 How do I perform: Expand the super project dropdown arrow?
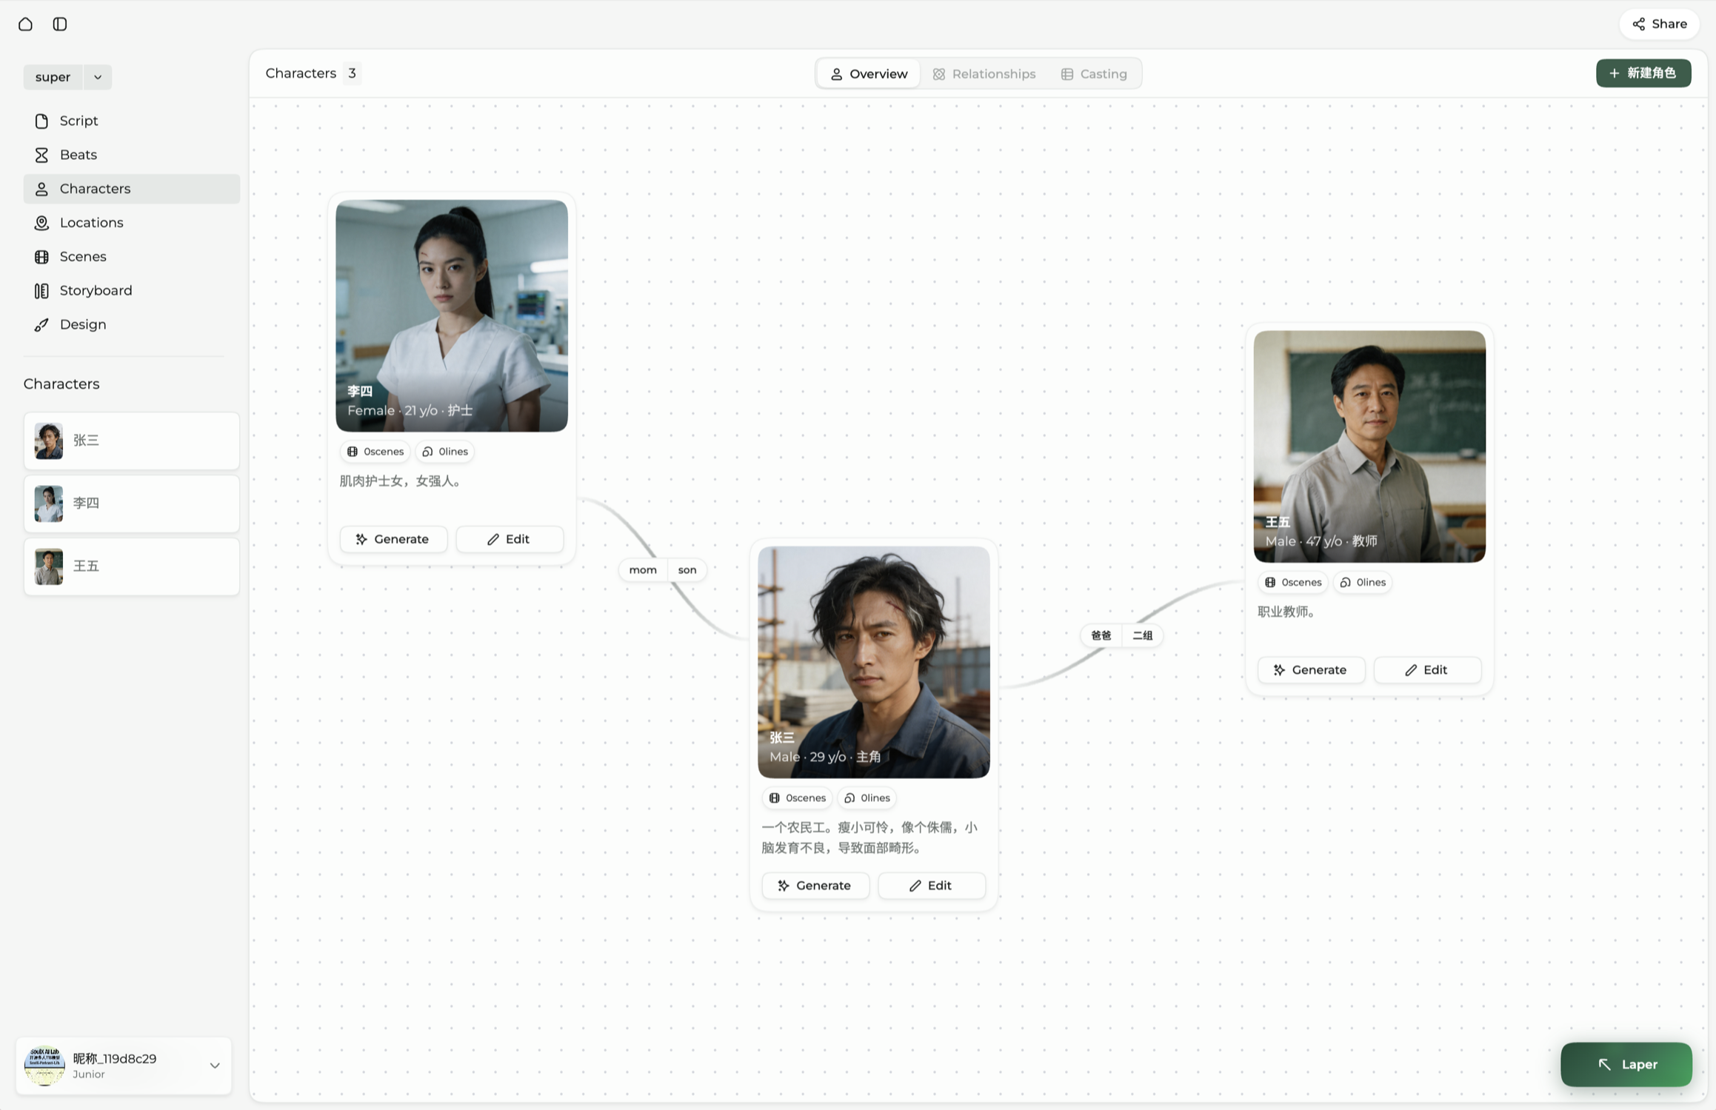(98, 77)
